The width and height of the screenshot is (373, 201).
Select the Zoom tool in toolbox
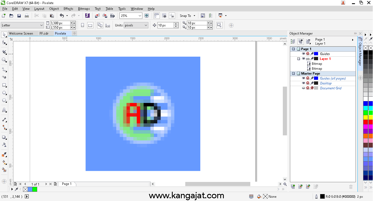coord(4,60)
